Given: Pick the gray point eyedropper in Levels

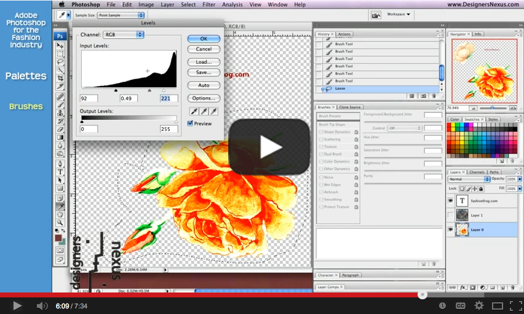Looking at the screenshot, I should (204, 111).
